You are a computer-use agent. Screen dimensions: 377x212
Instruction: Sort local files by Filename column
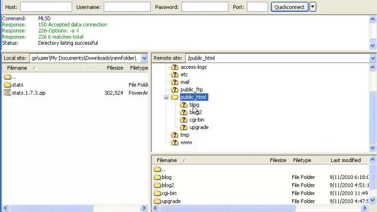[45, 68]
